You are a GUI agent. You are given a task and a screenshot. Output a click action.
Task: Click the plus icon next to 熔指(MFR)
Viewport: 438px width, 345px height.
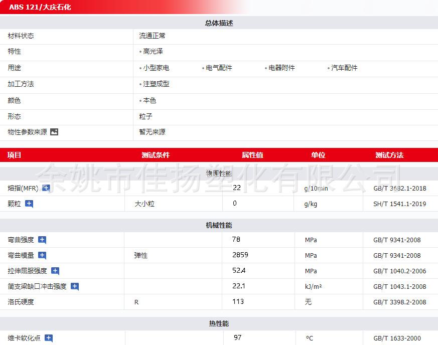click(x=46, y=188)
